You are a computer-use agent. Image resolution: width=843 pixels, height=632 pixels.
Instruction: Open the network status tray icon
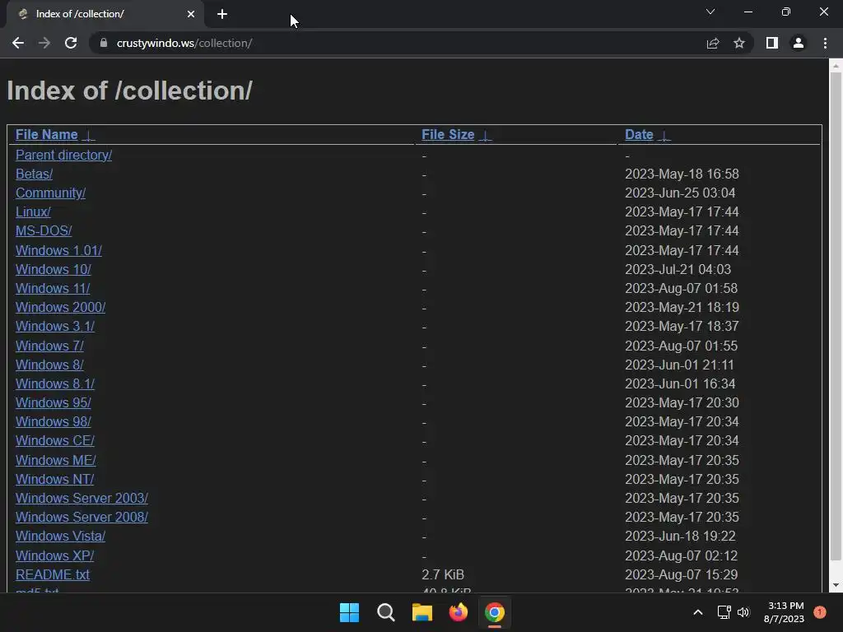tap(724, 612)
